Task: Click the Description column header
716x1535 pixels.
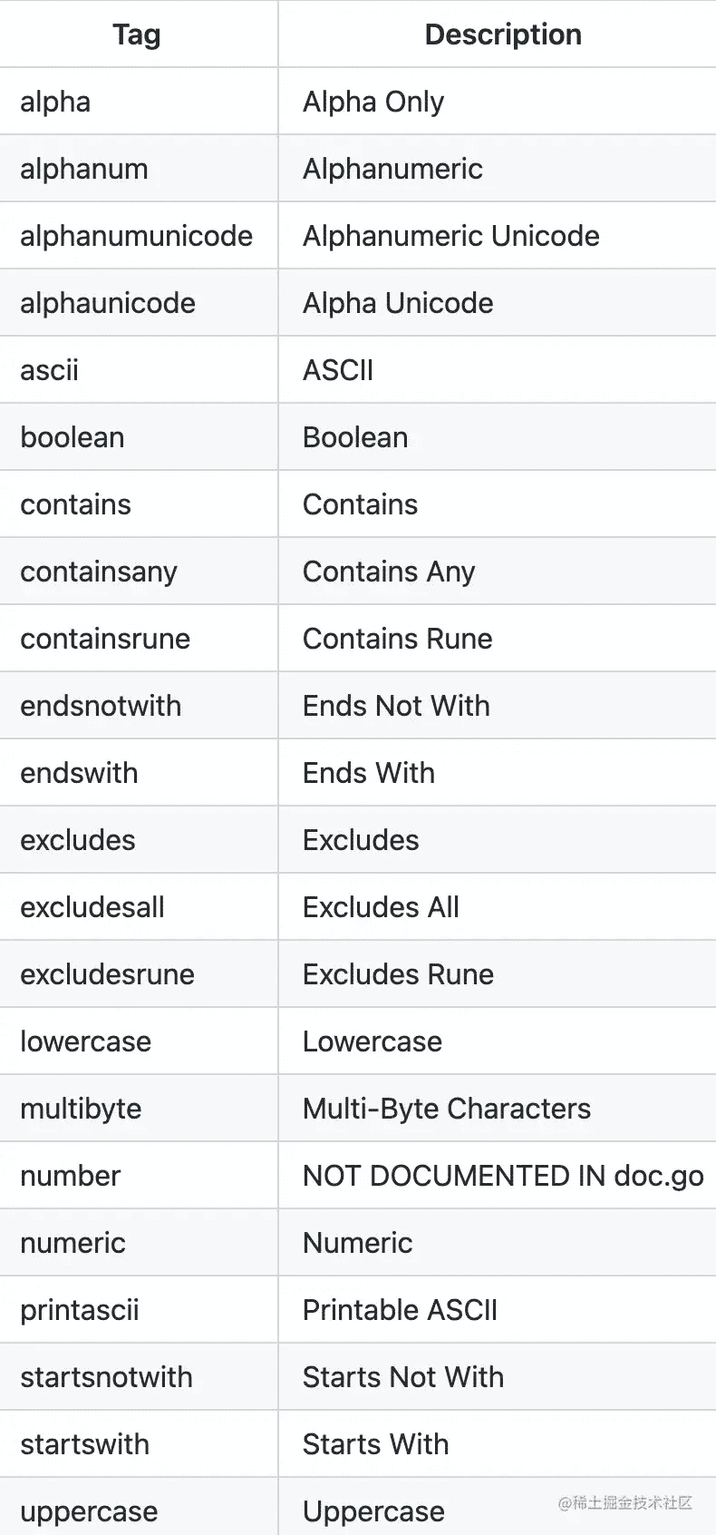Action: (503, 34)
